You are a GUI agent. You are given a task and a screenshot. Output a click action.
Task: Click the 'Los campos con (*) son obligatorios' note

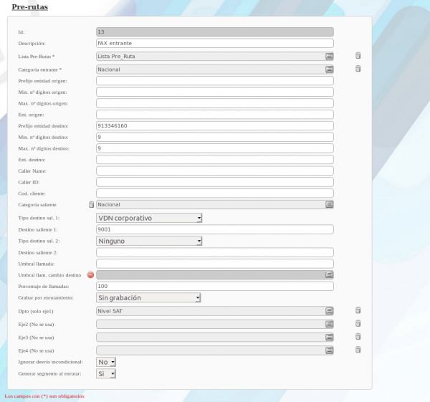44,396
